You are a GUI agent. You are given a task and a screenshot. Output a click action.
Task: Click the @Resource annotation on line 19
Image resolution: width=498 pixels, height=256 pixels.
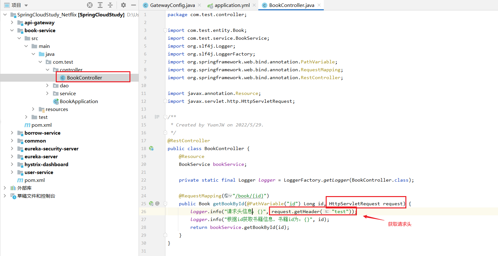[192, 156]
